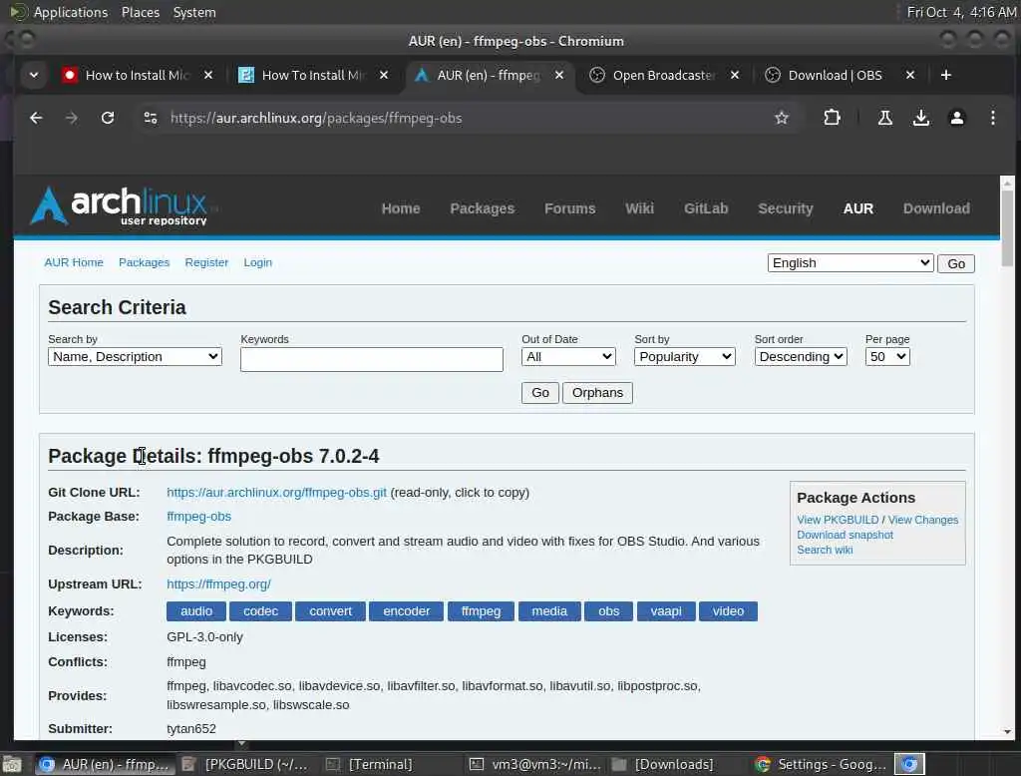Go back using browser back arrow
This screenshot has height=776, width=1021.
click(x=36, y=118)
